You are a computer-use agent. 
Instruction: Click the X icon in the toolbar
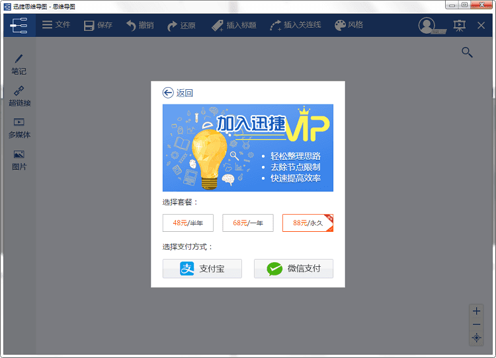click(x=481, y=25)
